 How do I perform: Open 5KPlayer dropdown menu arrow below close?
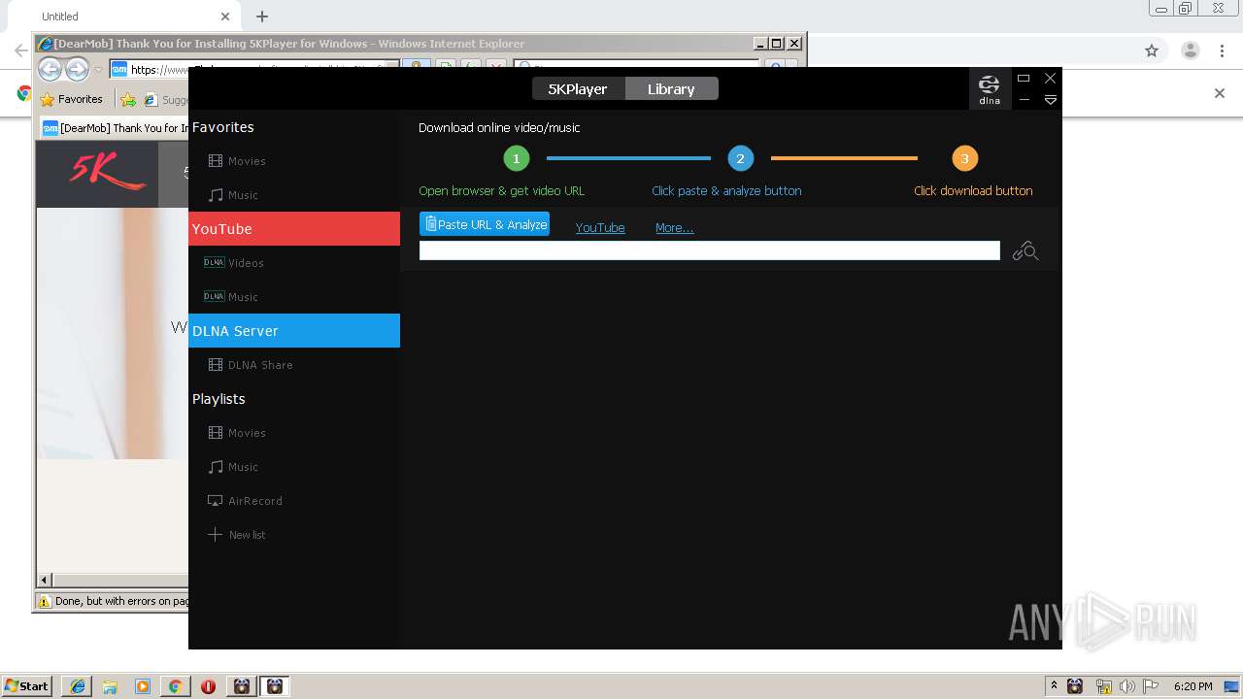pos(1050,100)
